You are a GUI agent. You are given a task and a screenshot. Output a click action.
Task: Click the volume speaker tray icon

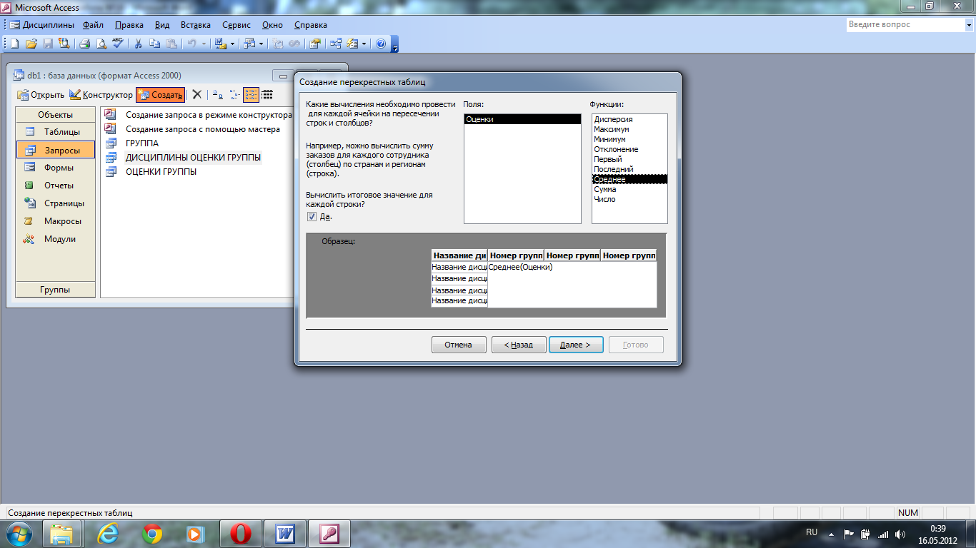coord(900,533)
